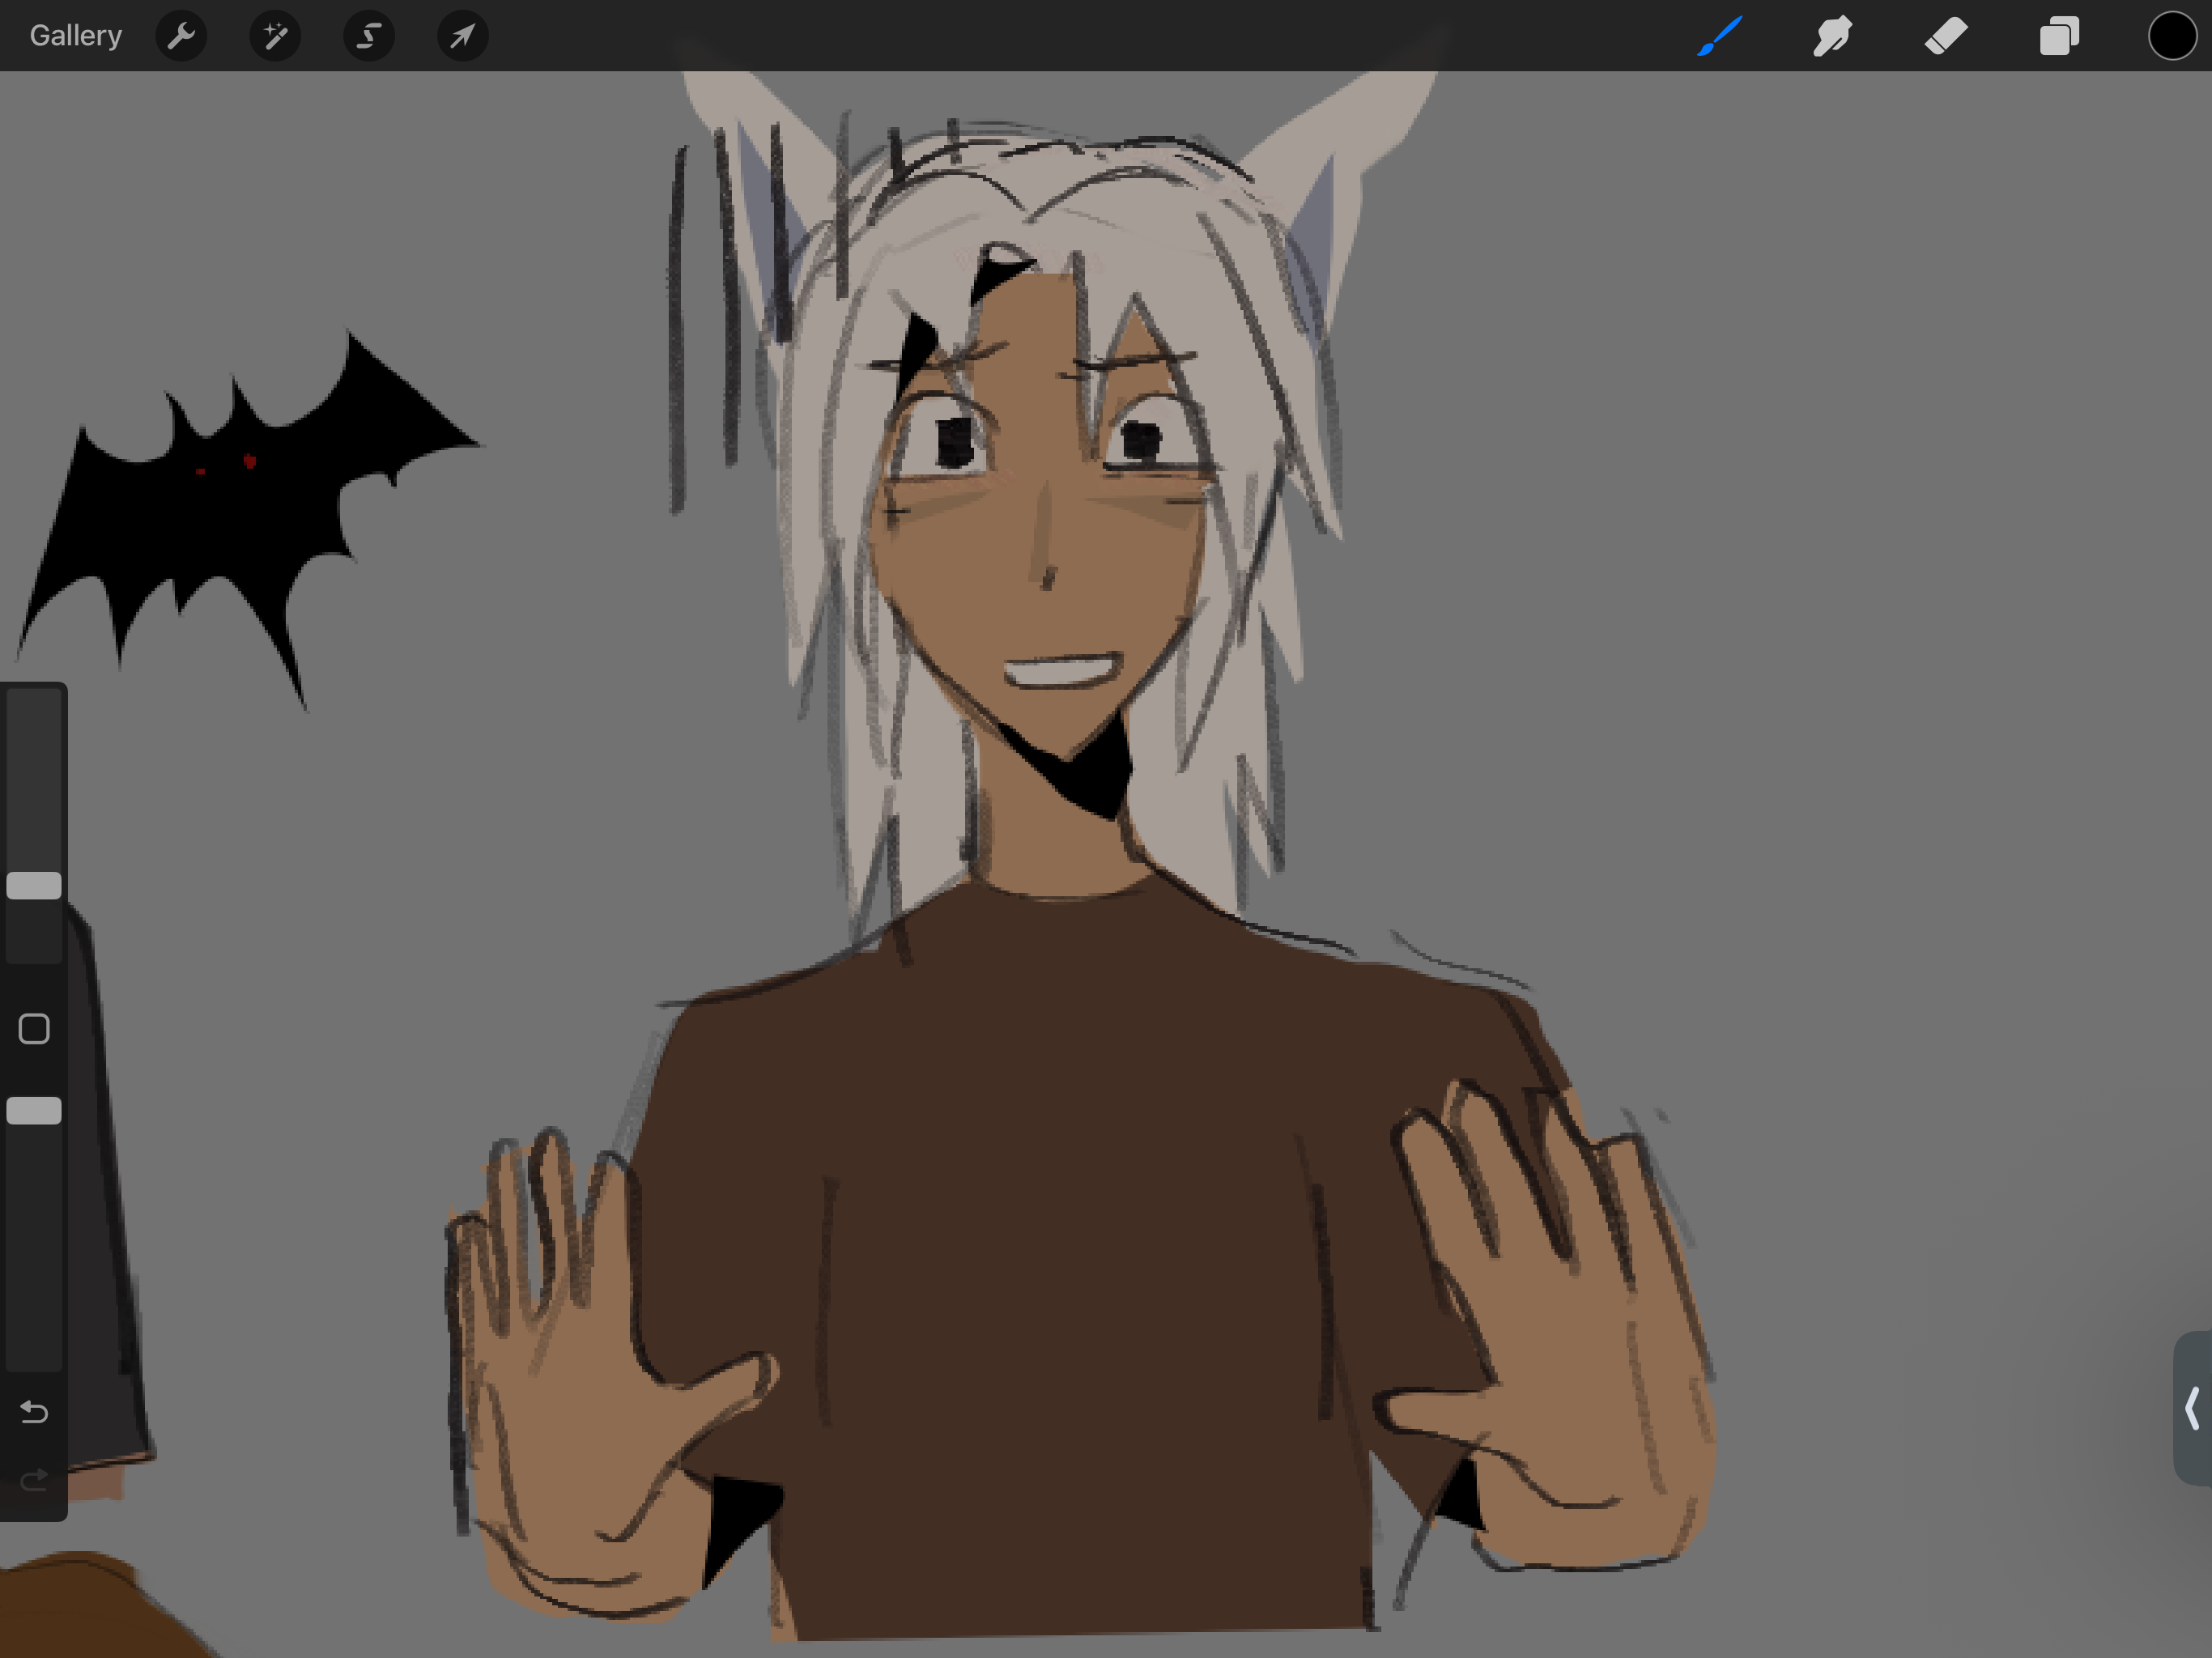Image resolution: width=2212 pixels, height=1658 pixels.
Task: Return to the Gallery
Action: (x=75, y=36)
